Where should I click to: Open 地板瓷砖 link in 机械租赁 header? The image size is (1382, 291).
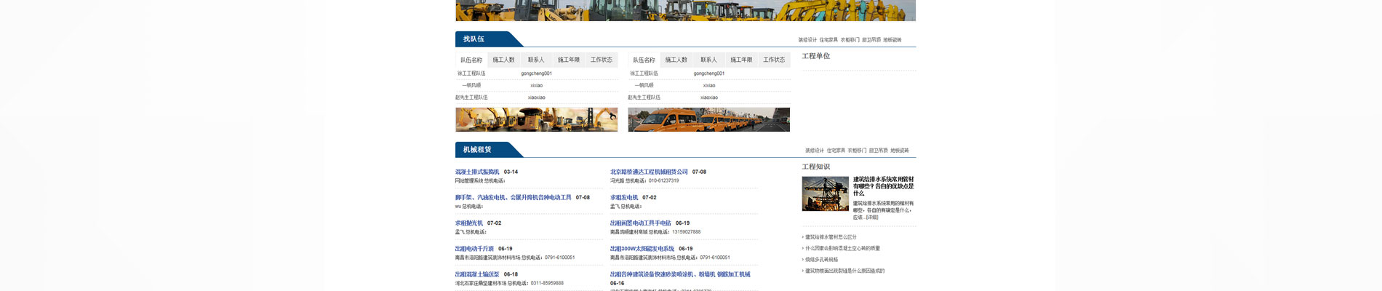[900, 151]
